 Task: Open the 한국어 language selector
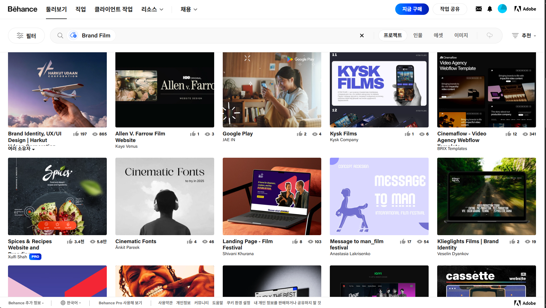[71, 303]
